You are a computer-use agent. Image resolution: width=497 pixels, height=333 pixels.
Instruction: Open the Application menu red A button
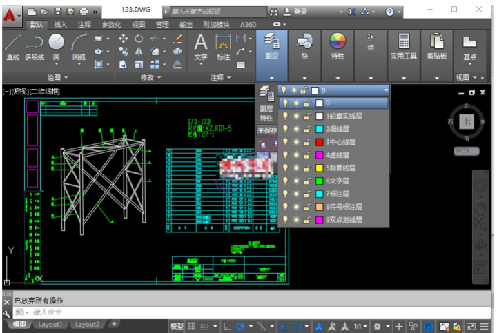(11, 15)
